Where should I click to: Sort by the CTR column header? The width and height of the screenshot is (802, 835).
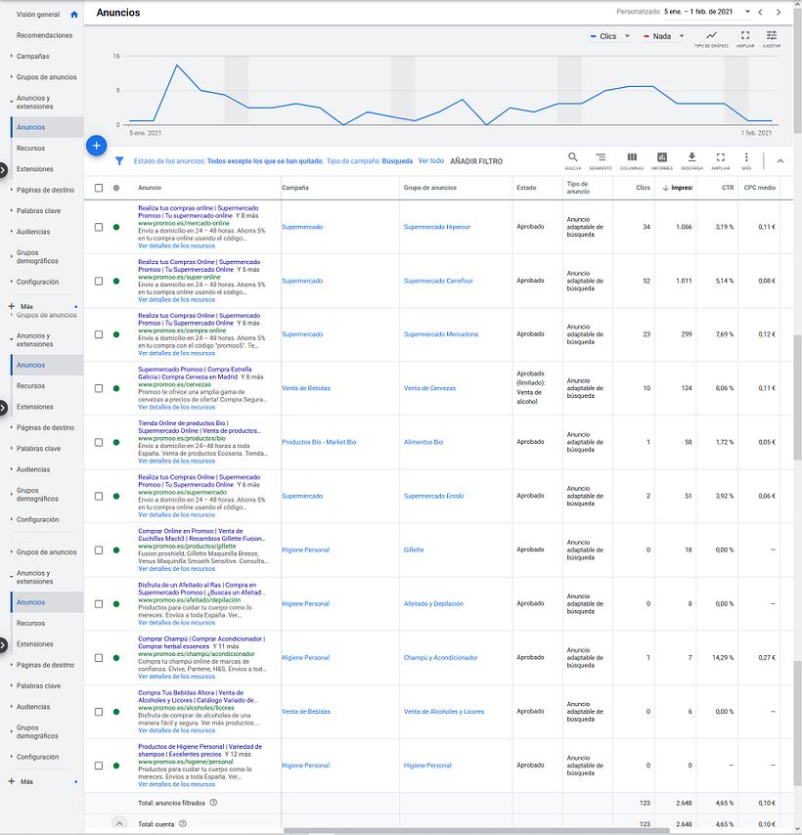click(x=728, y=188)
